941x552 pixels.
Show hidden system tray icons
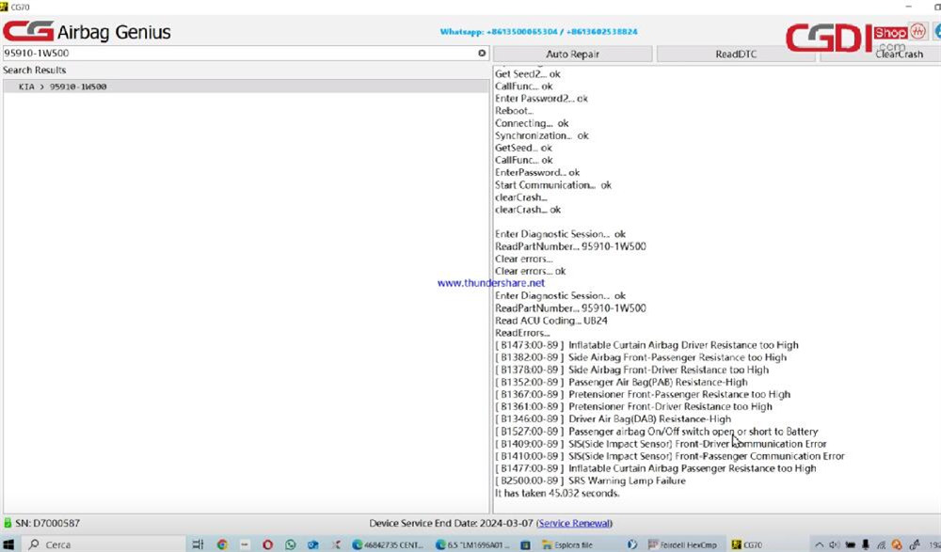pyautogui.click(x=819, y=544)
